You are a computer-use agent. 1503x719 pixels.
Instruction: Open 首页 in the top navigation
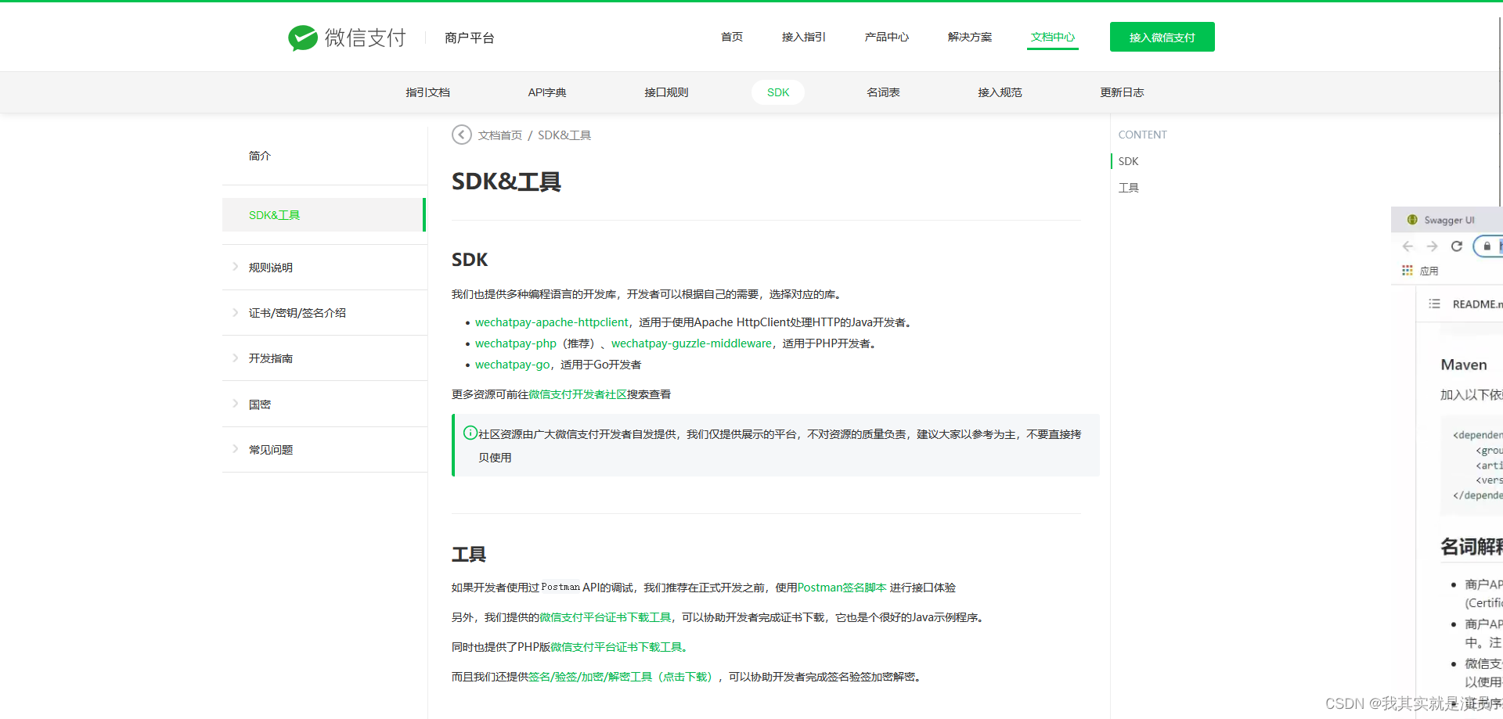[x=732, y=37]
